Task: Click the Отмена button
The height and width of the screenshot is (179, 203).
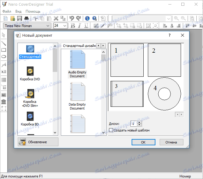Action: pyautogui.click(x=171, y=142)
